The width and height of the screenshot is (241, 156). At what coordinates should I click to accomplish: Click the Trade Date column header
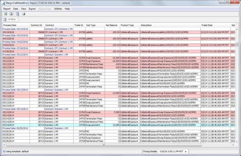pyautogui.click(x=216, y=25)
